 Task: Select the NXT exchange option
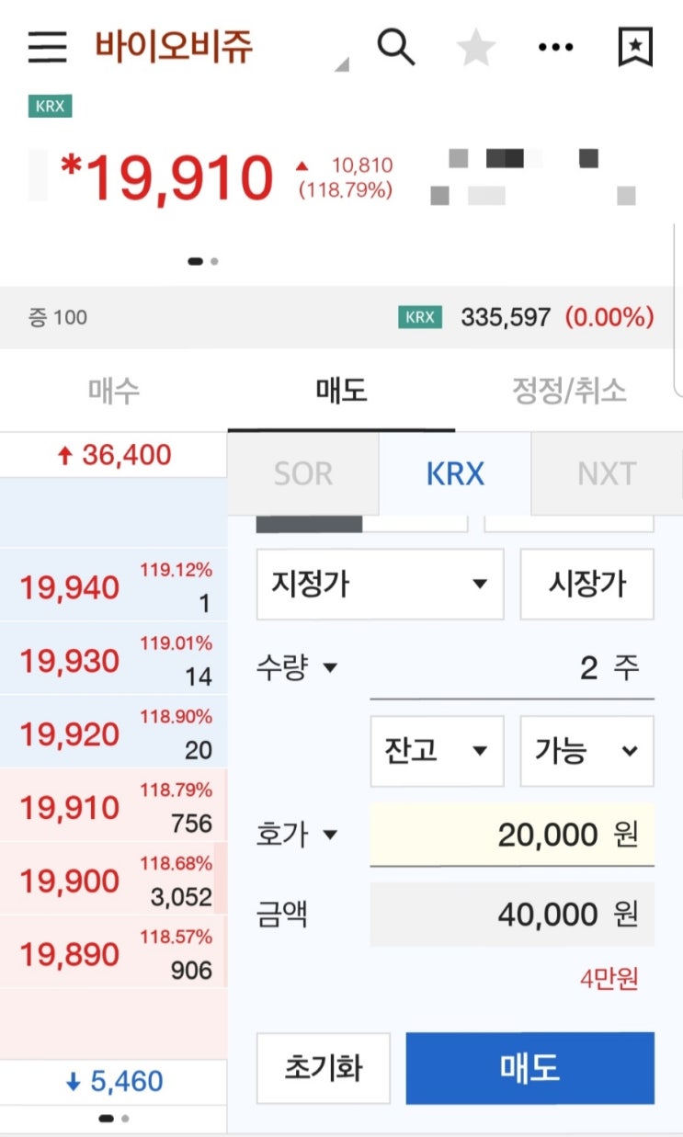point(606,474)
